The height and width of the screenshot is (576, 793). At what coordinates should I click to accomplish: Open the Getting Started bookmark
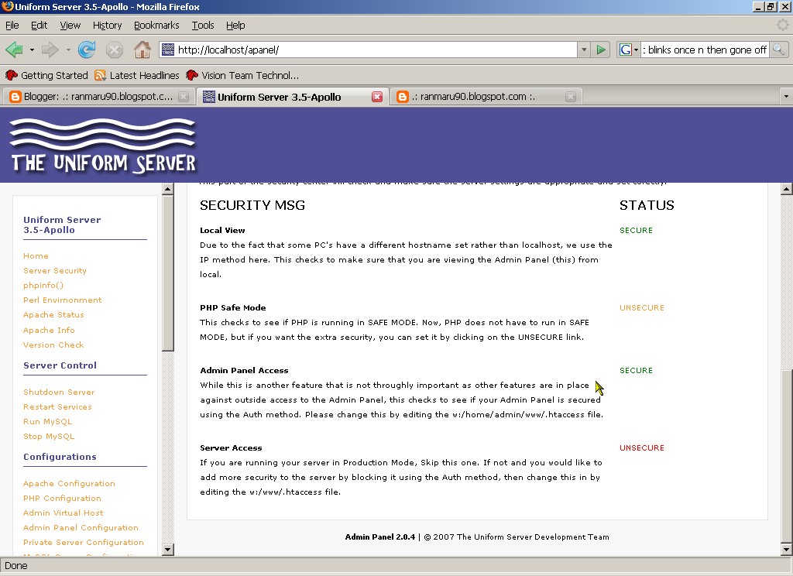pos(46,75)
